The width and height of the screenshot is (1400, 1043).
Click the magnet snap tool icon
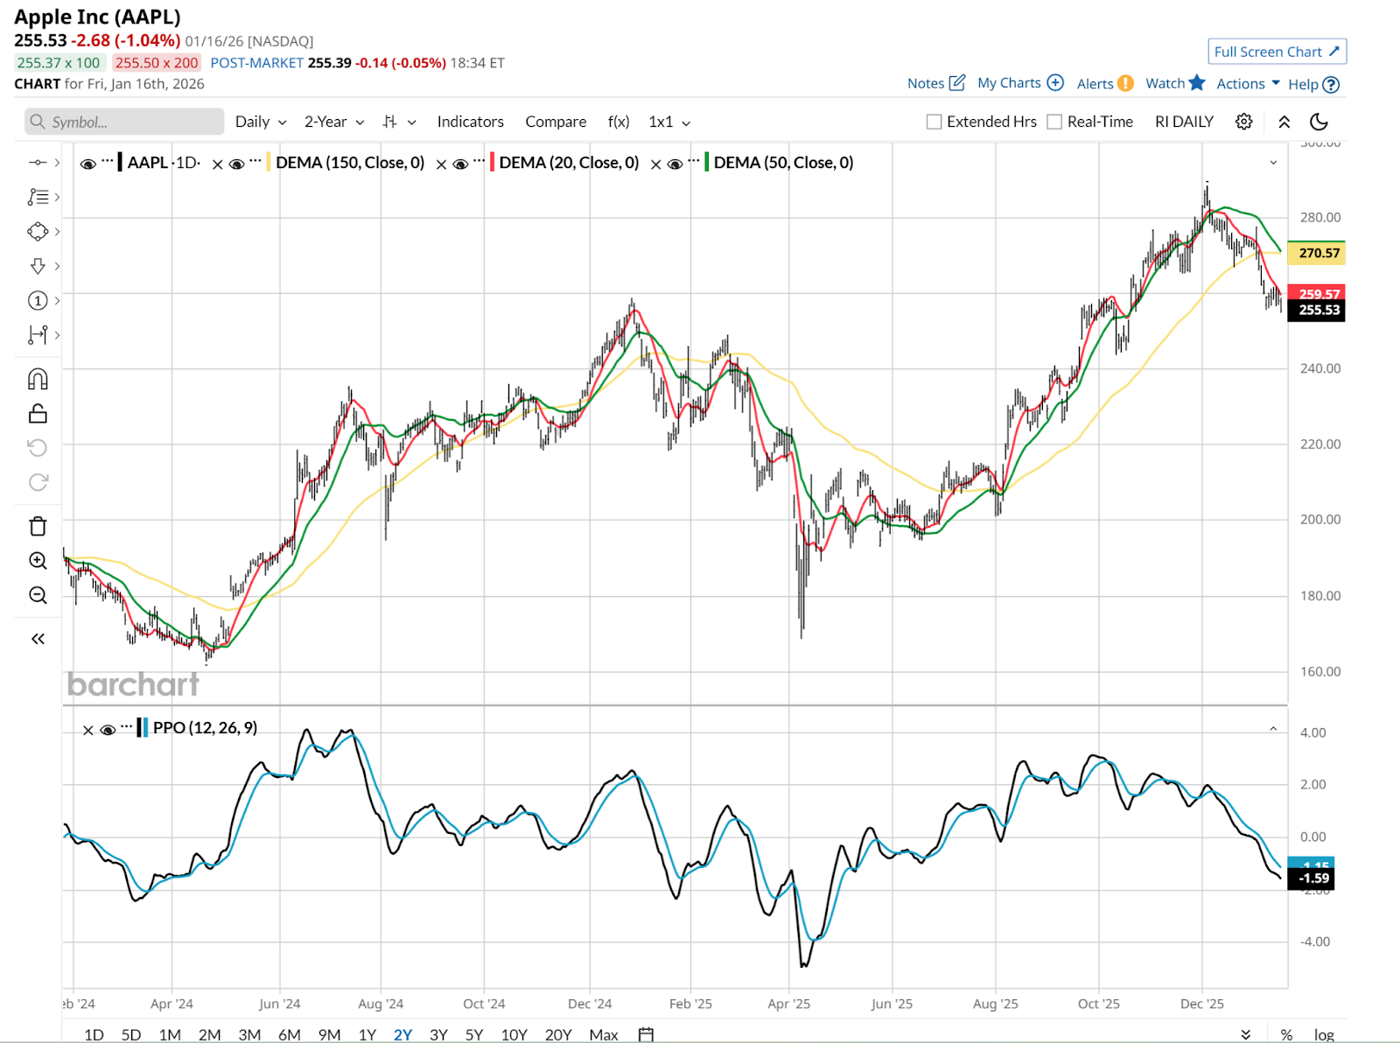click(x=38, y=379)
